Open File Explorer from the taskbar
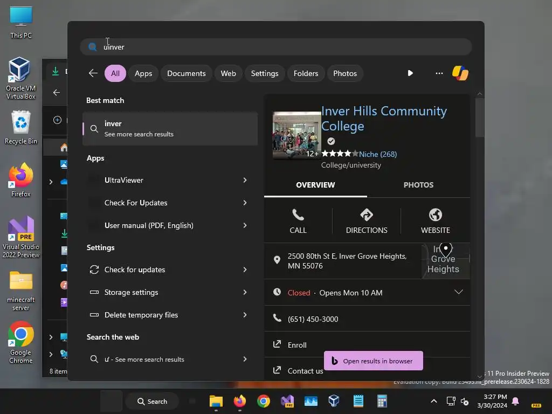 216,401
